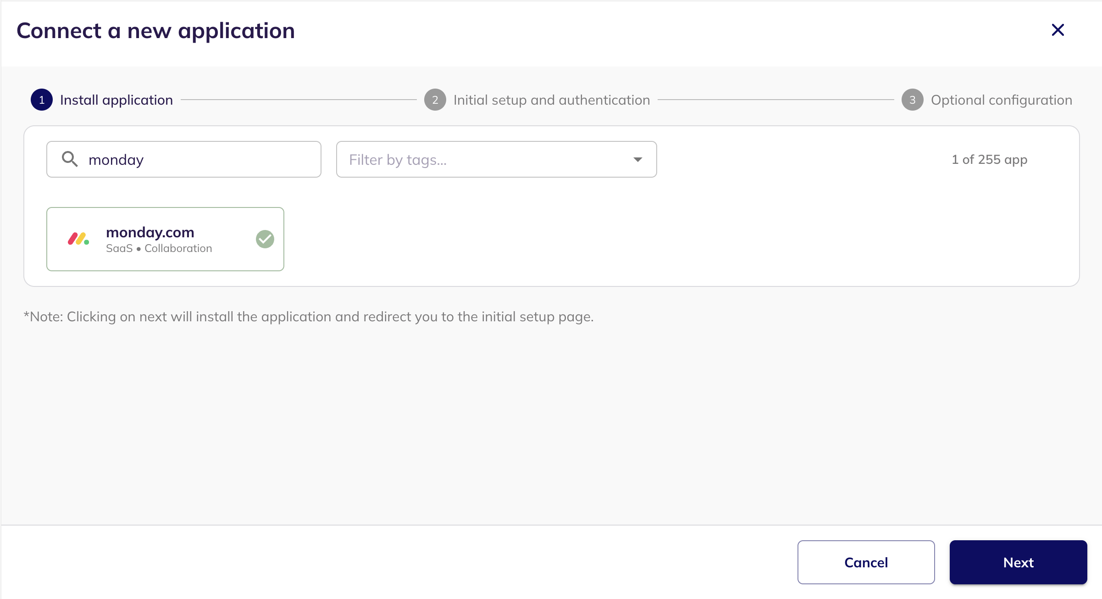Click the monday.com logo icon
1102x599 pixels.
point(78,239)
